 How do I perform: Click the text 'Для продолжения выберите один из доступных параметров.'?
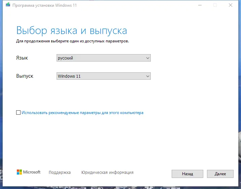pos(72,41)
